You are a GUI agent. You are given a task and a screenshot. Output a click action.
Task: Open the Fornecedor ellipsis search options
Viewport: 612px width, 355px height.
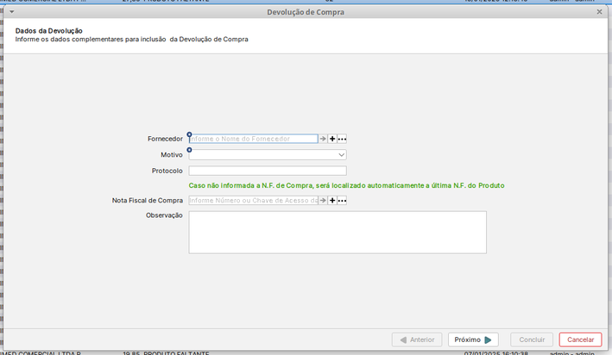(342, 139)
